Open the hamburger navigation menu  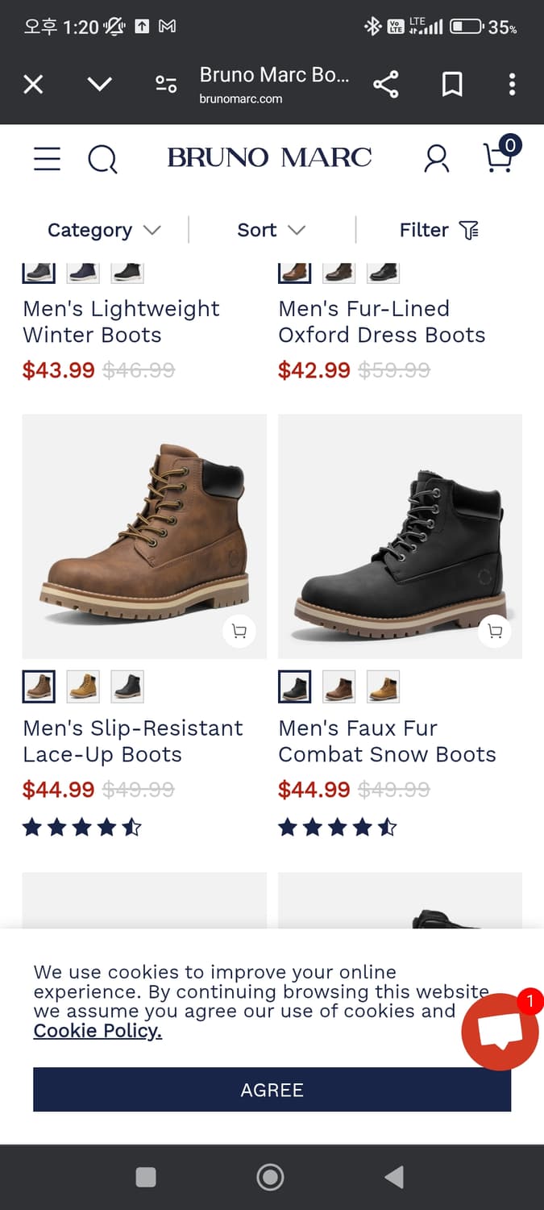click(x=47, y=158)
